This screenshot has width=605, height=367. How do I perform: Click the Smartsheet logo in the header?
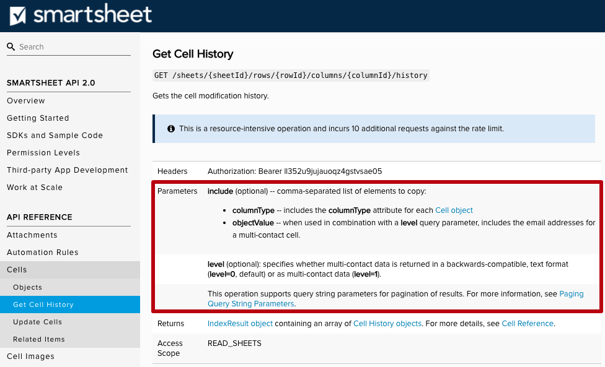pos(81,15)
